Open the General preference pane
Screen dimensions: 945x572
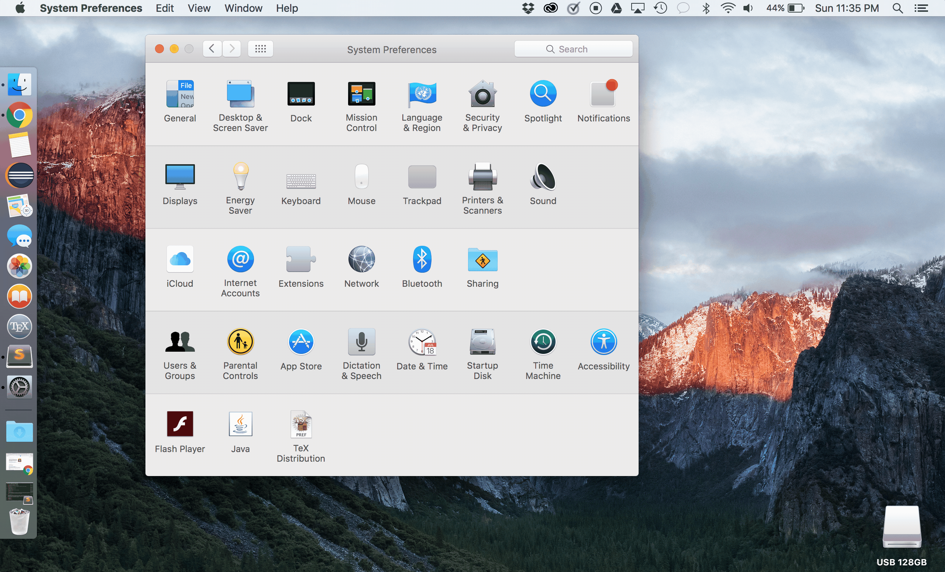(x=180, y=101)
